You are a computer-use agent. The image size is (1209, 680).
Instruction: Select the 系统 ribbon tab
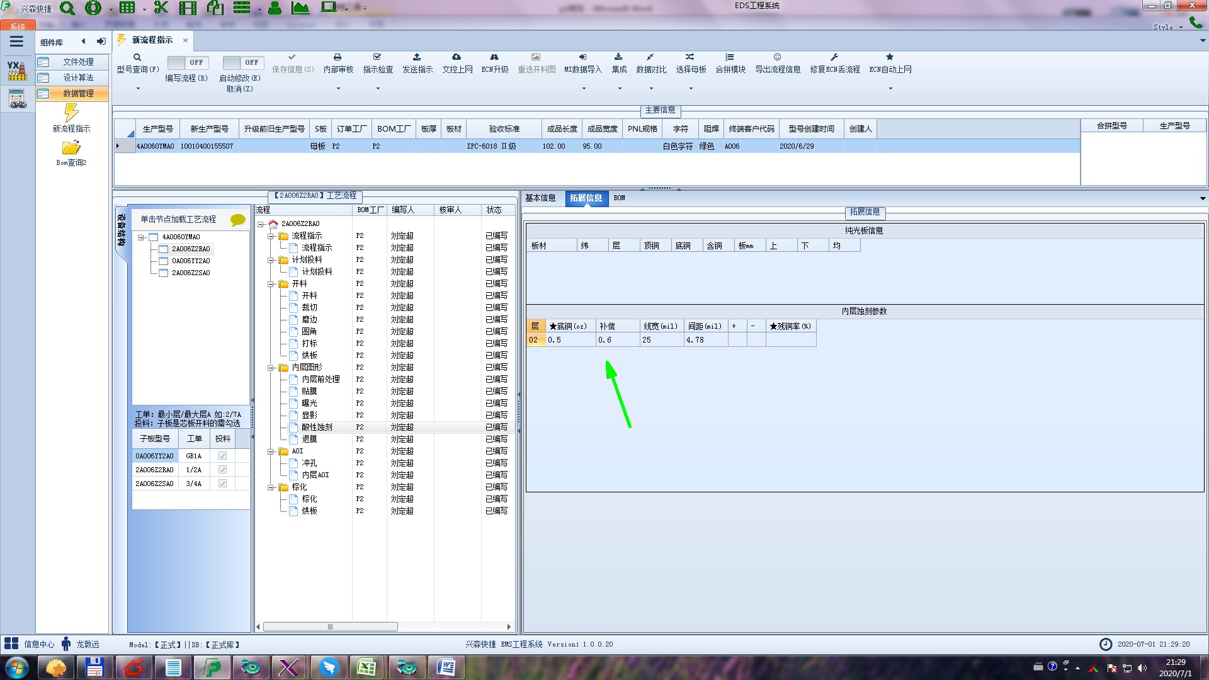tap(18, 26)
